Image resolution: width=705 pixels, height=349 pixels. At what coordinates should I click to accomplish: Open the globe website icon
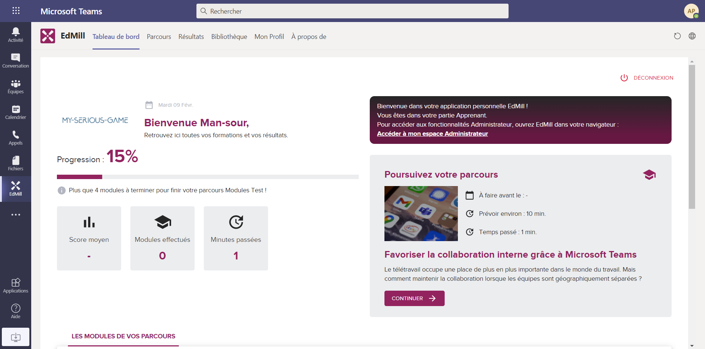point(692,36)
